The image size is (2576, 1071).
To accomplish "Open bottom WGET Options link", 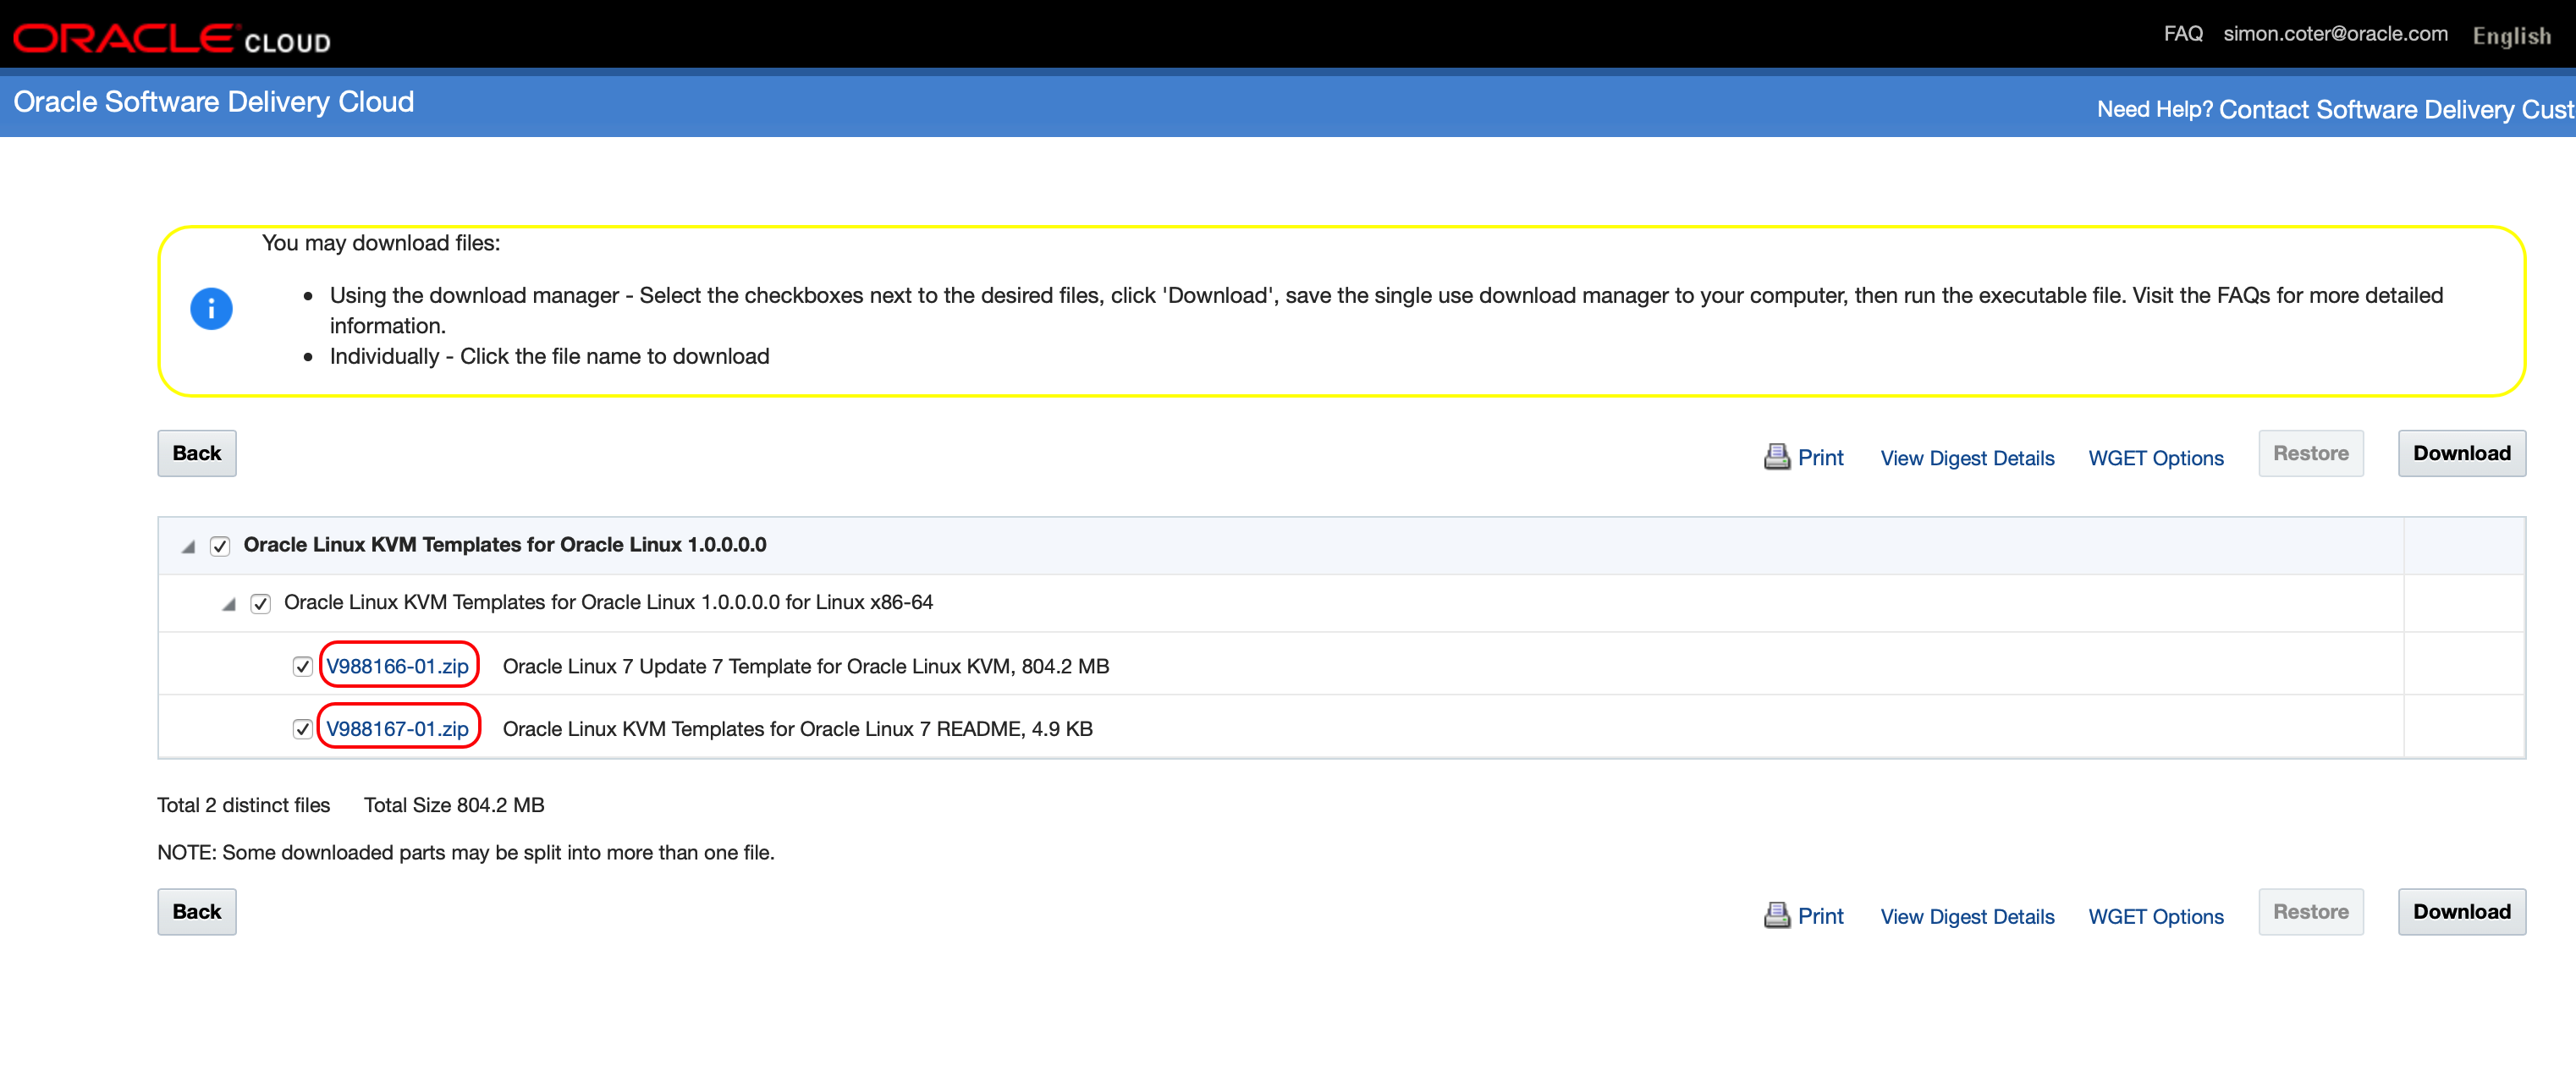I will (2155, 916).
